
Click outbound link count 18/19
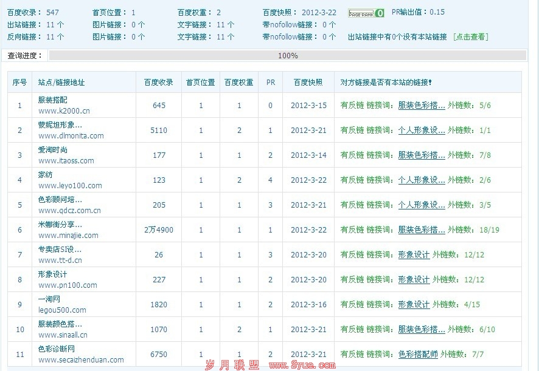pyautogui.click(x=490, y=230)
